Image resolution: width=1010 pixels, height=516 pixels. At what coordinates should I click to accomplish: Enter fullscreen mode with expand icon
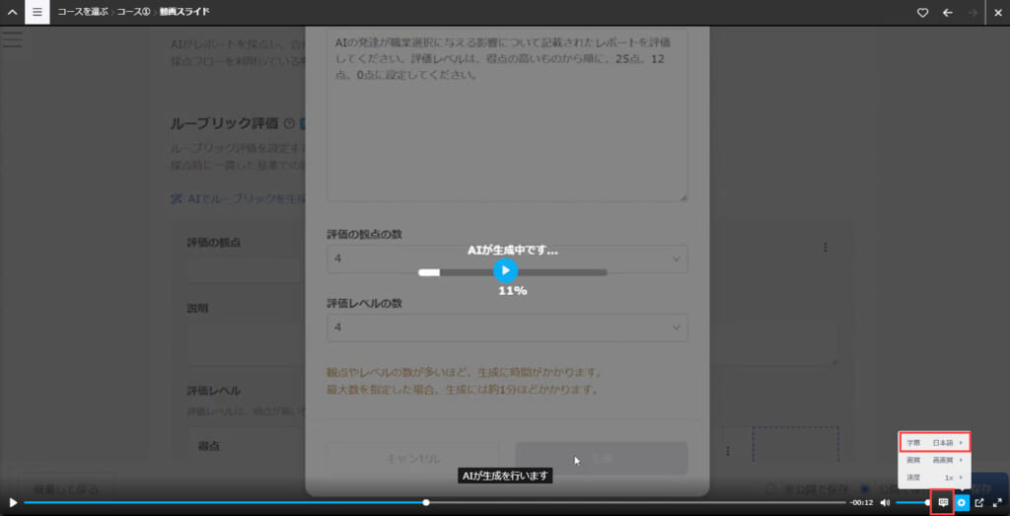[x=997, y=502]
